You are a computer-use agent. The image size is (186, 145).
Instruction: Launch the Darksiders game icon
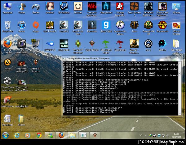click(92, 27)
